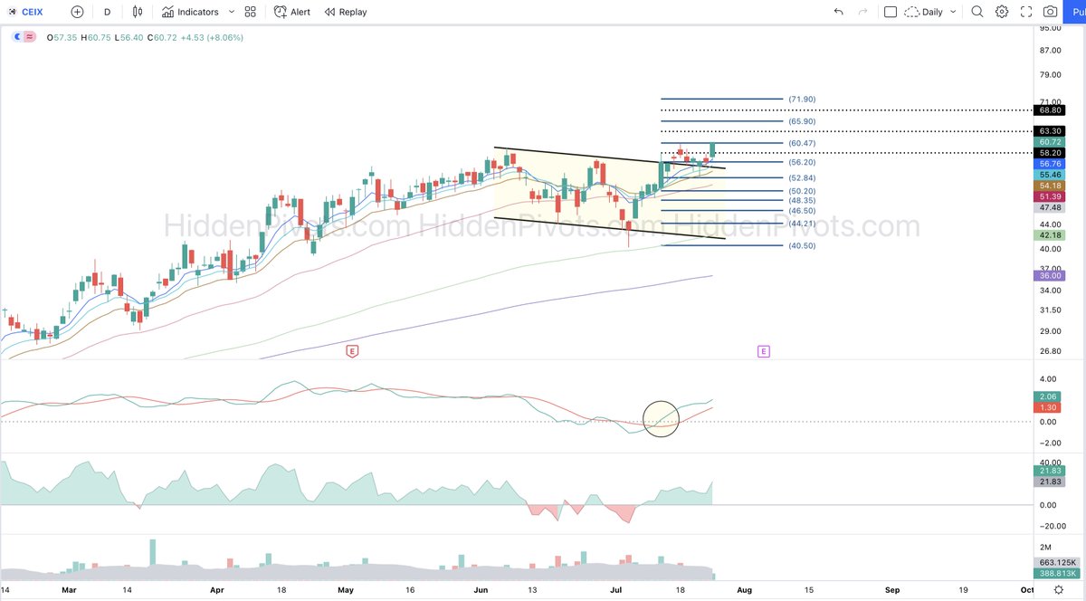1086x601 pixels.
Task: Undo the last chart action
Action: point(837,12)
